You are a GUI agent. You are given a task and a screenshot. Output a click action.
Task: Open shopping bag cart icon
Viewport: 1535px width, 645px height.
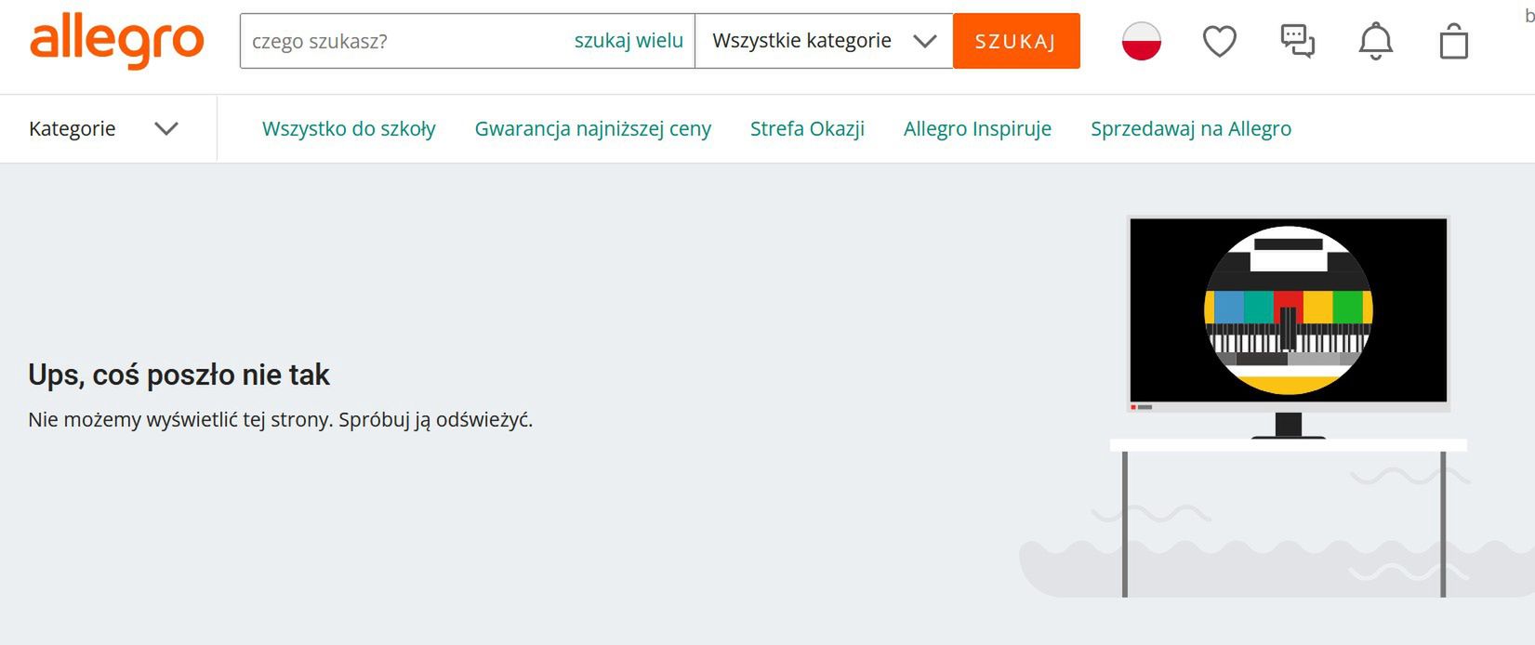pyautogui.click(x=1454, y=41)
